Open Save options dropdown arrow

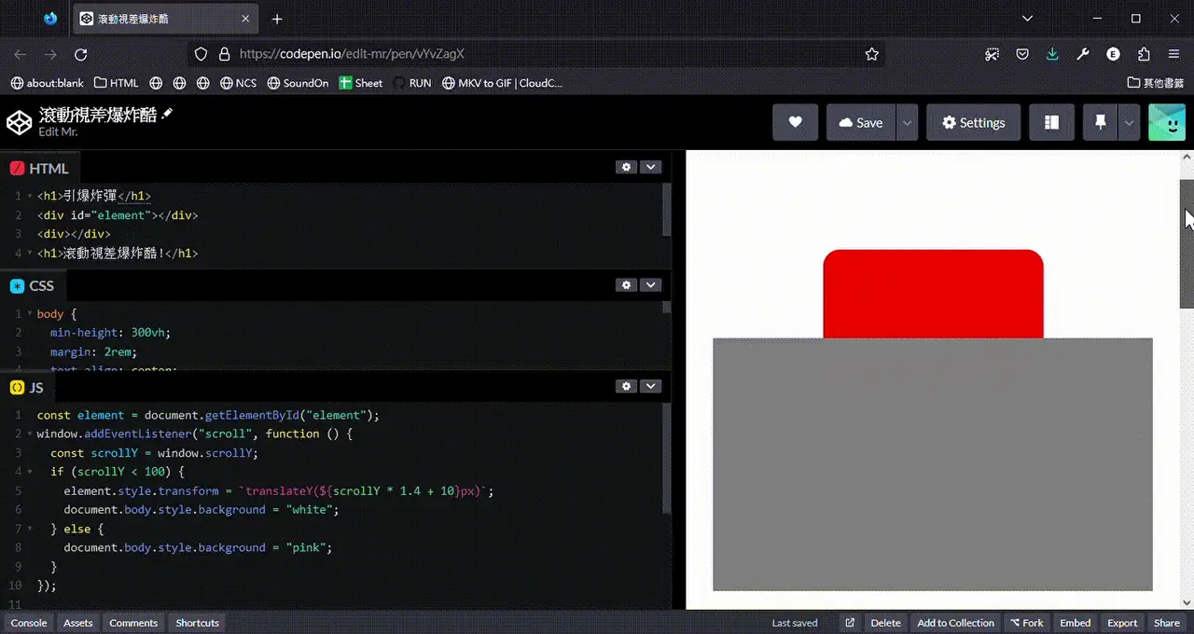tap(907, 122)
